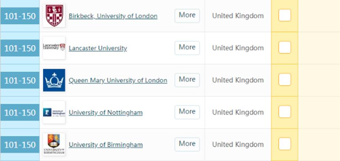The height and width of the screenshot is (161, 340).
Task: Click the University of Birmingham name link
Action: pos(106,145)
